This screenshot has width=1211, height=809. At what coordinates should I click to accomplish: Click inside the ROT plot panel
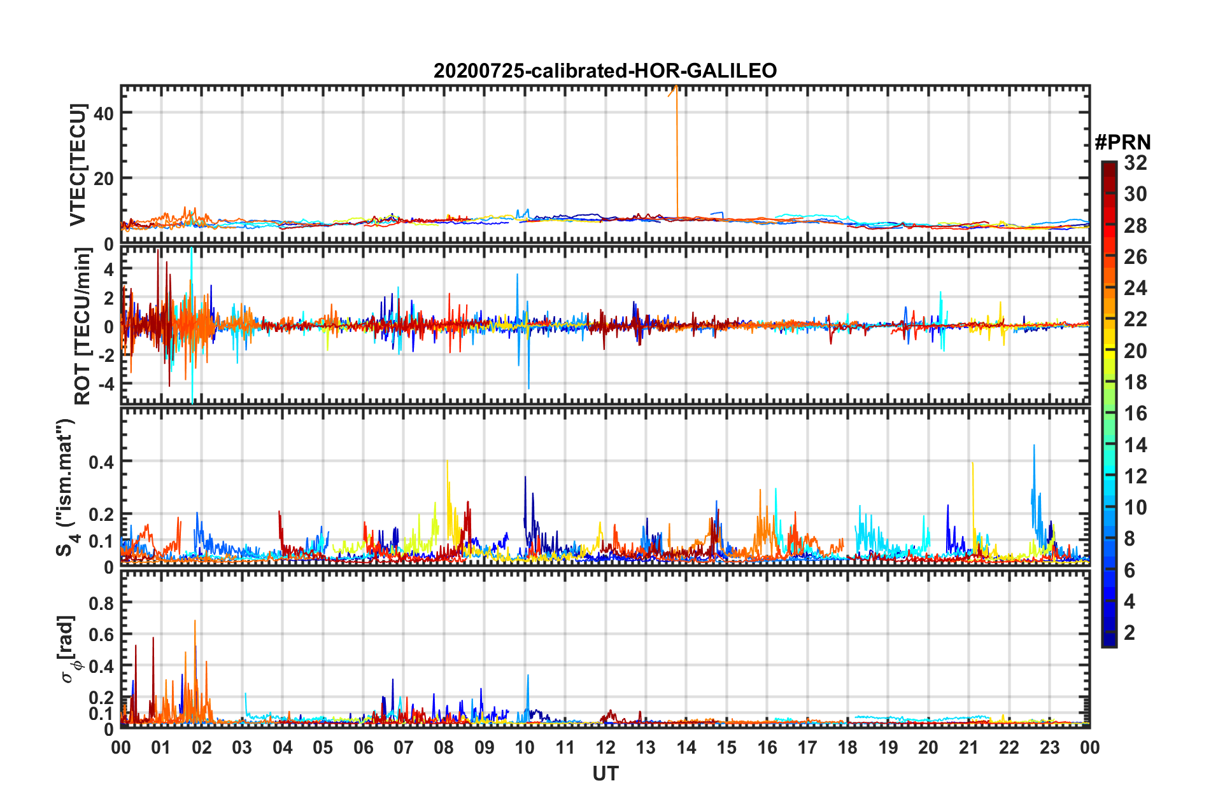605,326
